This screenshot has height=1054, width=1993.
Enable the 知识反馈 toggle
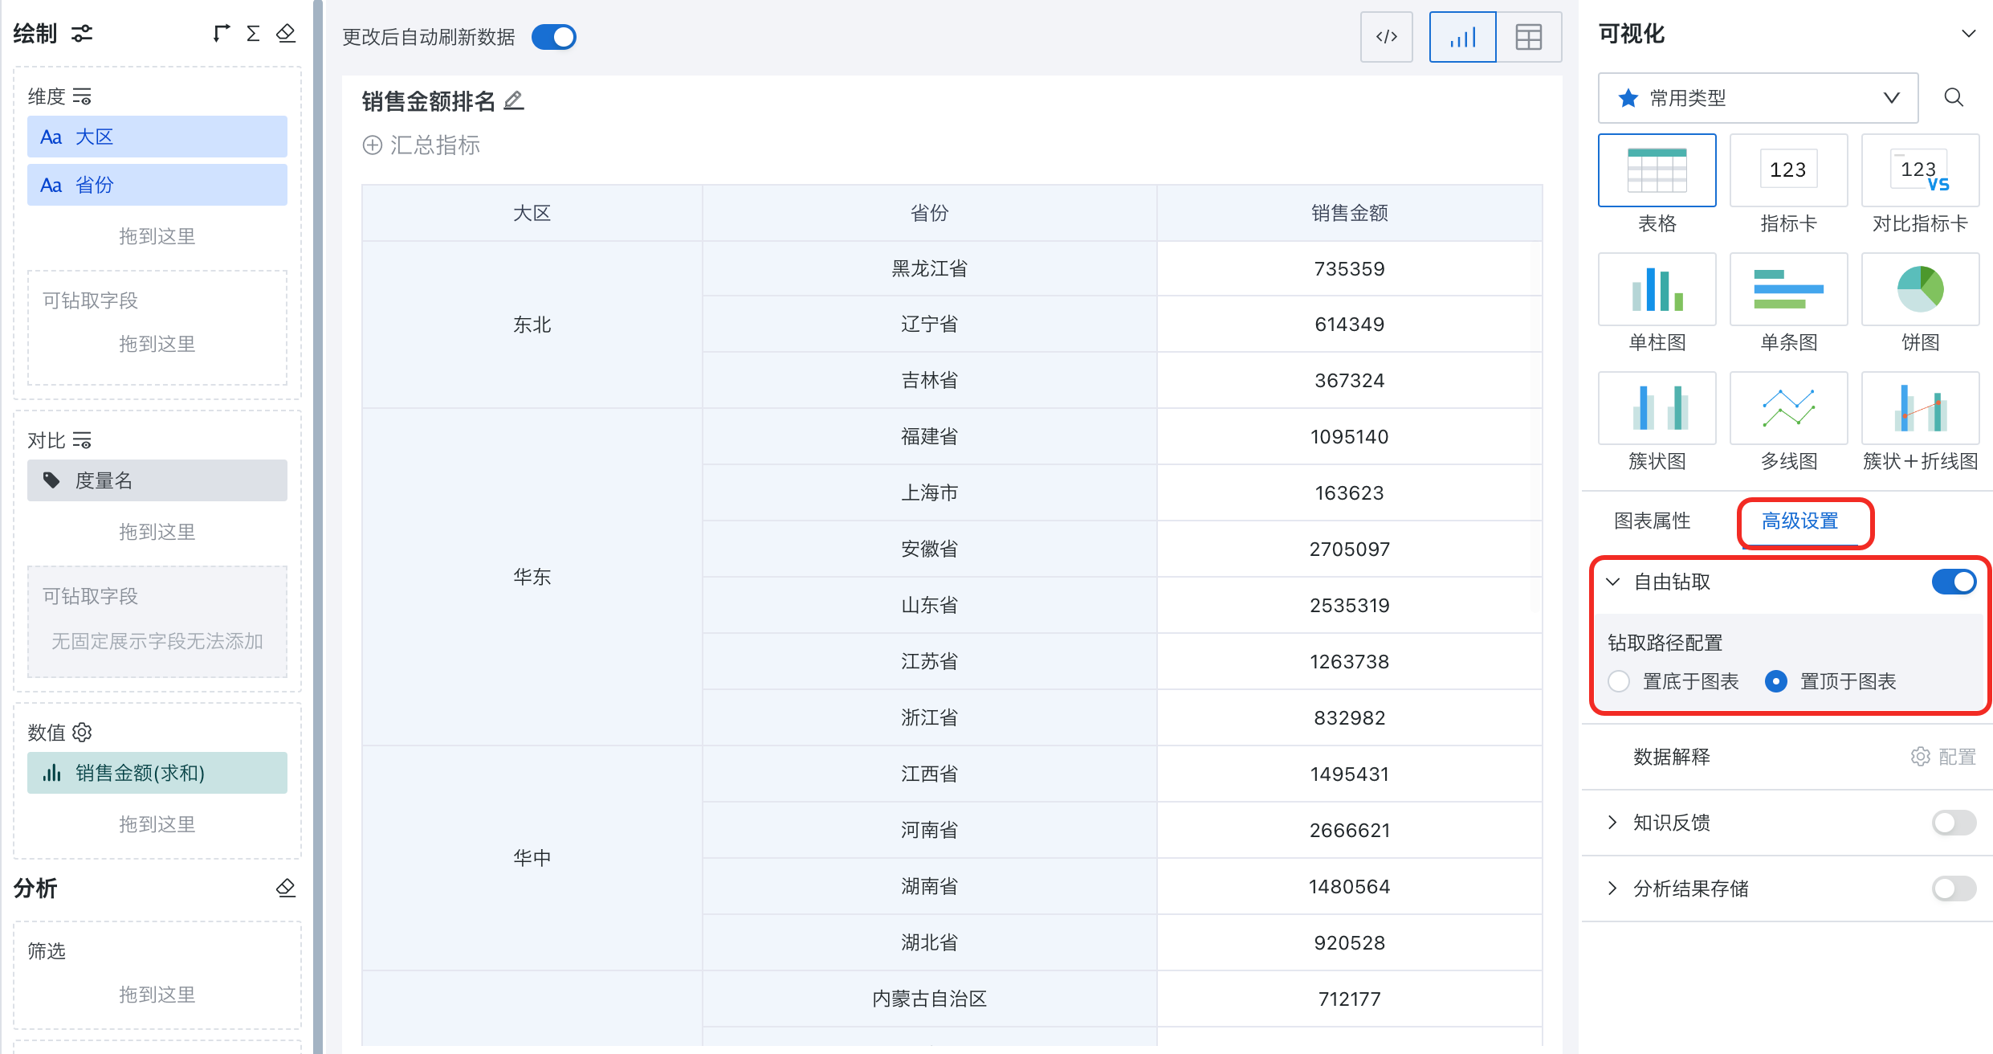pyautogui.click(x=1954, y=823)
